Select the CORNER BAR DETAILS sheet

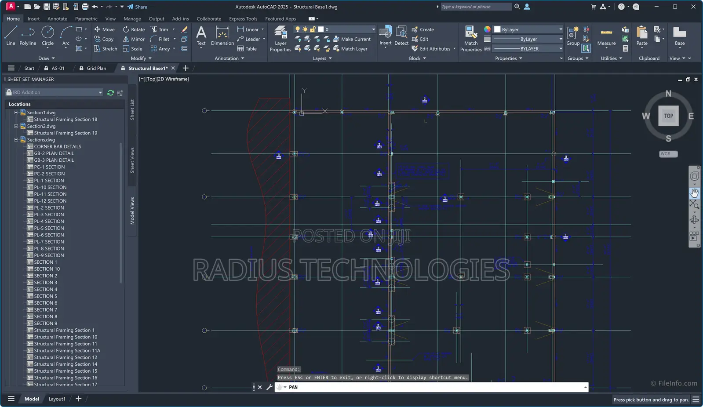(x=58, y=147)
